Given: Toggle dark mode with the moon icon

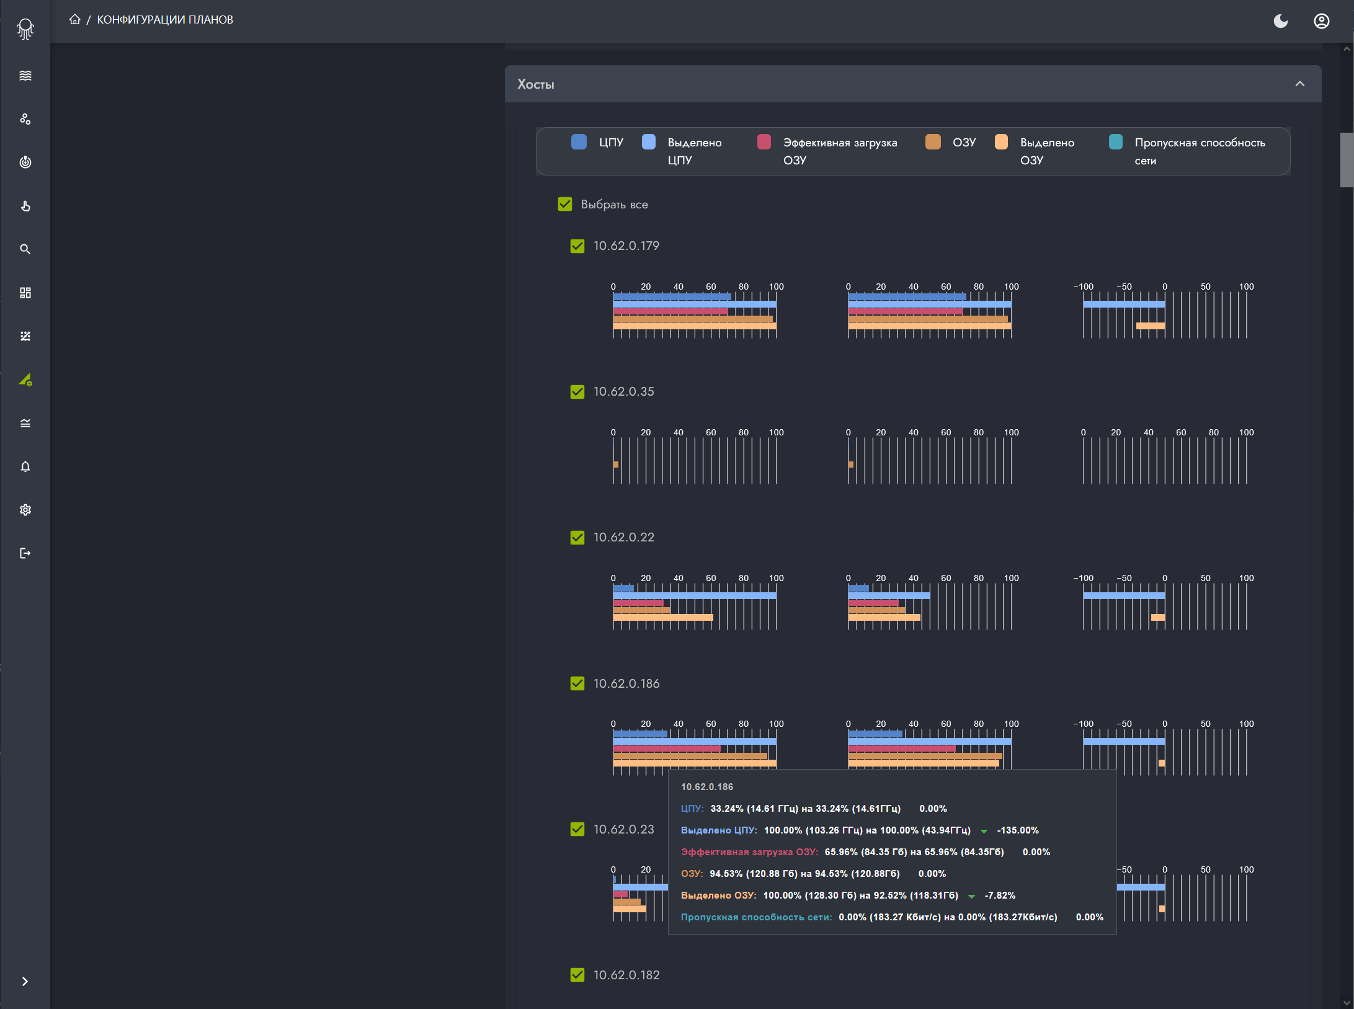Looking at the screenshot, I should [x=1281, y=21].
